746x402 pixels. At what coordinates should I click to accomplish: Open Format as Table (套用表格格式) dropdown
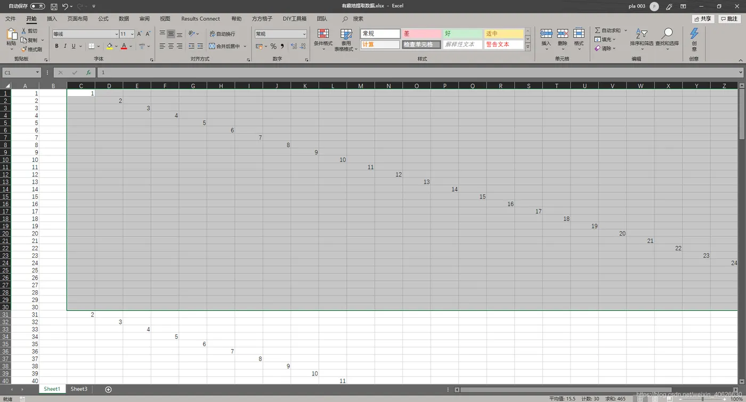[x=346, y=40]
